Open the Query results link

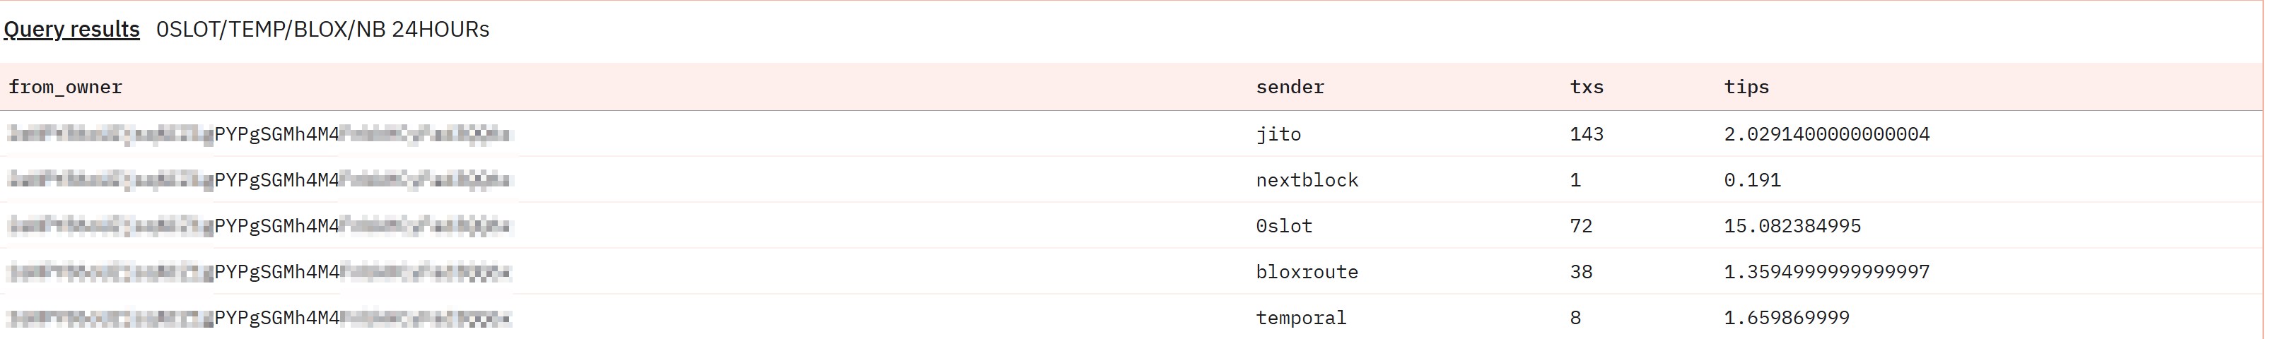point(71,29)
